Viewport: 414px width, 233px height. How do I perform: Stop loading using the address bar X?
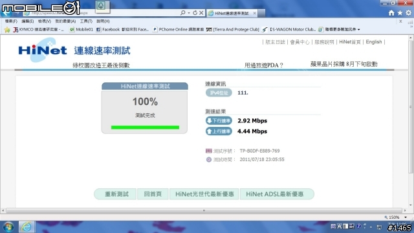[x=201, y=13]
